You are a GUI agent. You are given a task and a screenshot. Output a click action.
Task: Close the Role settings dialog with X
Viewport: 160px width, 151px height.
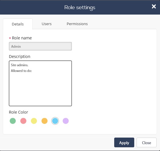pos(154,7)
